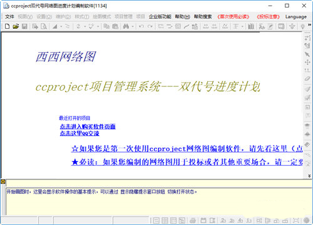Click the binoculars find icon
313x225 pixels.
[x=126, y=26]
